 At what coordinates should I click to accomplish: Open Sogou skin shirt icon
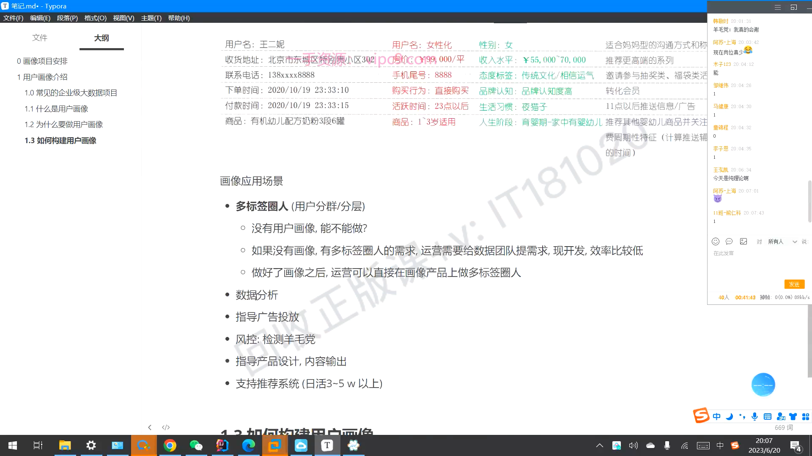793,417
